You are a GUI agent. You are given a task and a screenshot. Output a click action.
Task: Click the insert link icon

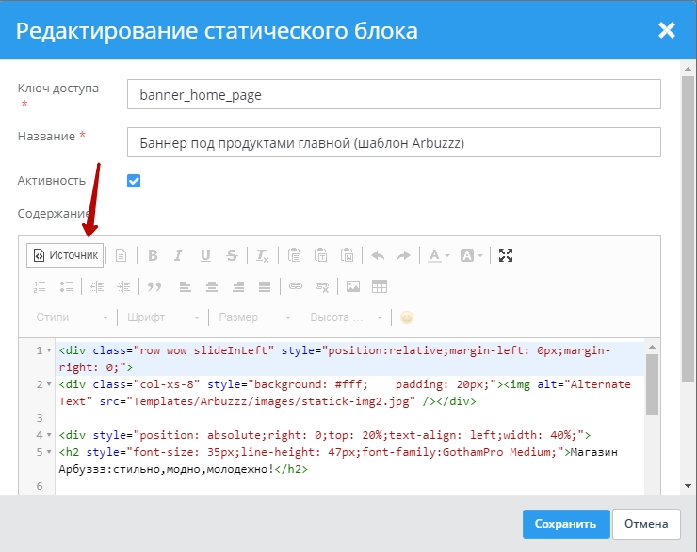296,286
